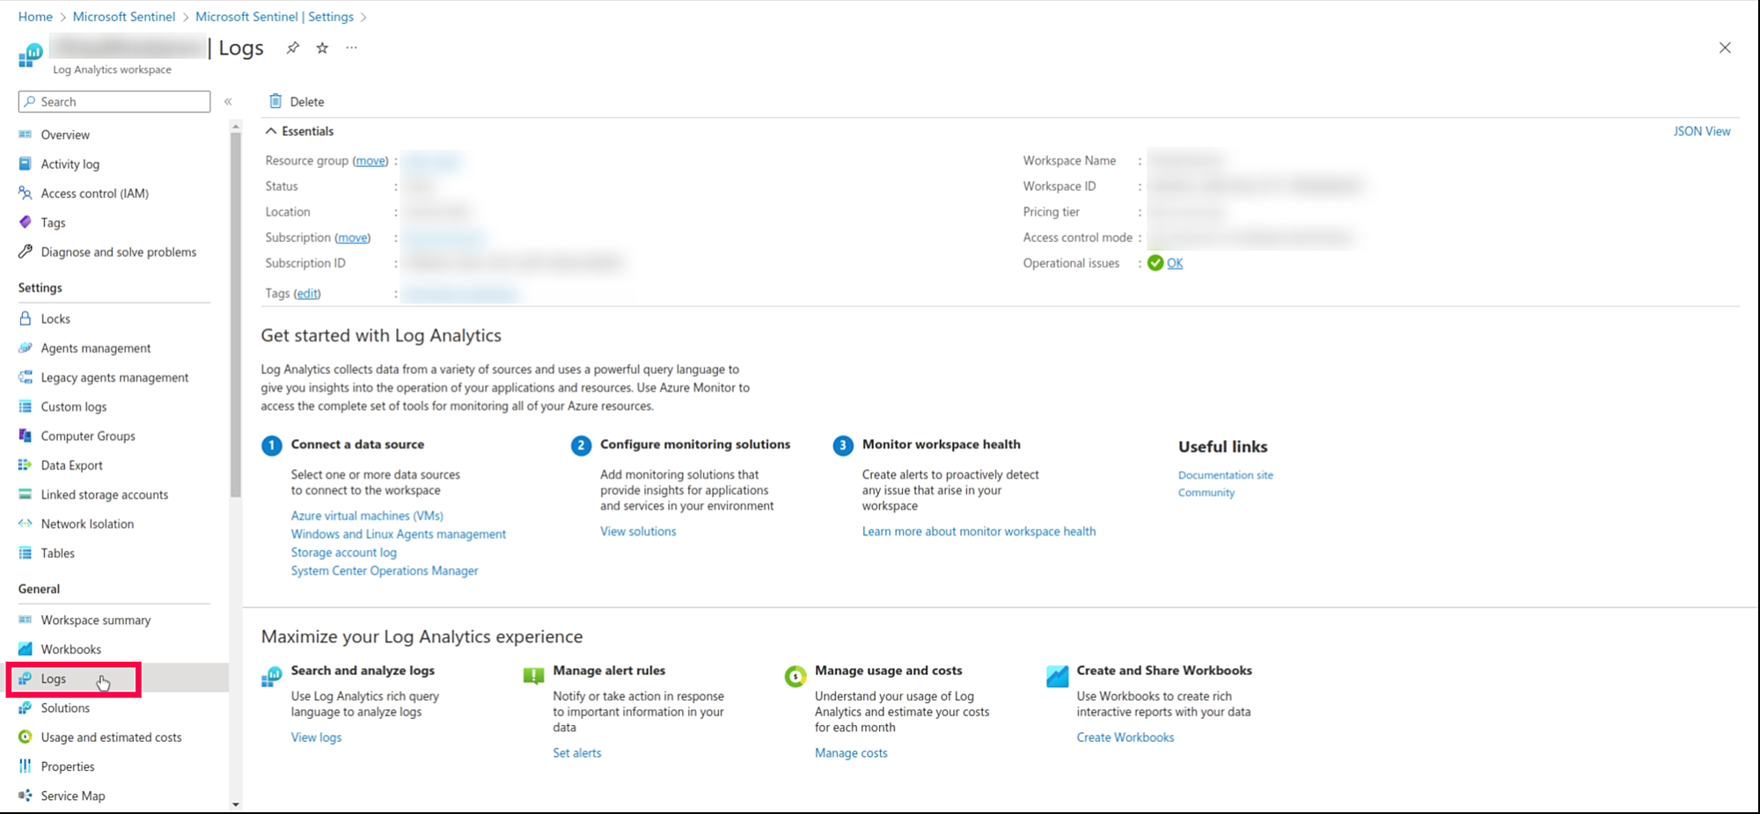Click the Data Export icon

pyautogui.click(x=26, y=465)
